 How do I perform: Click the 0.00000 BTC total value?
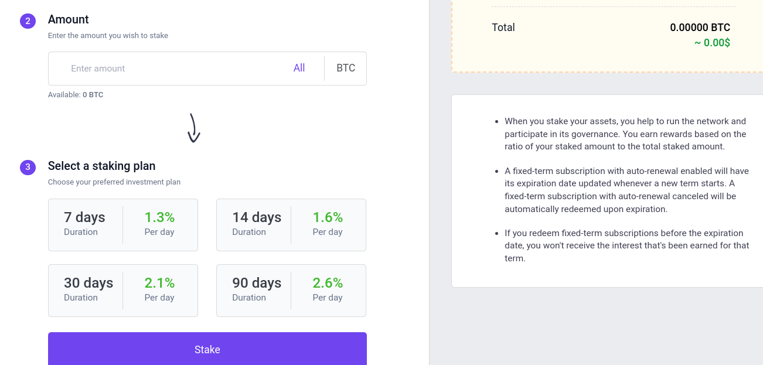click(700, 28)
